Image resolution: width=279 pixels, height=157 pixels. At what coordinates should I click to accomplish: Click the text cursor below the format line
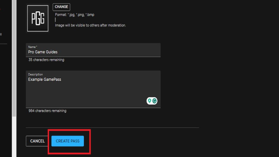[x=55, y=20]
